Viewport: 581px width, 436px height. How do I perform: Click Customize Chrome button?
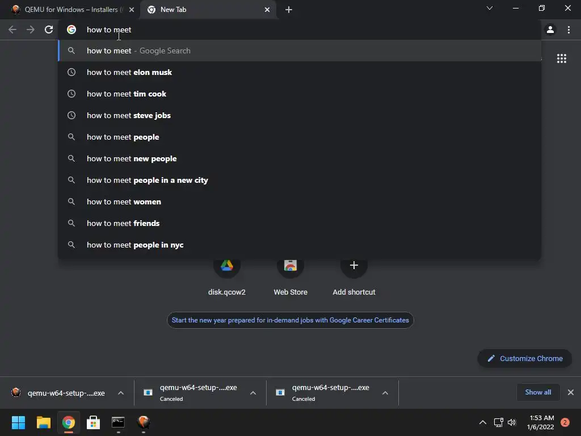pos(525,359)
